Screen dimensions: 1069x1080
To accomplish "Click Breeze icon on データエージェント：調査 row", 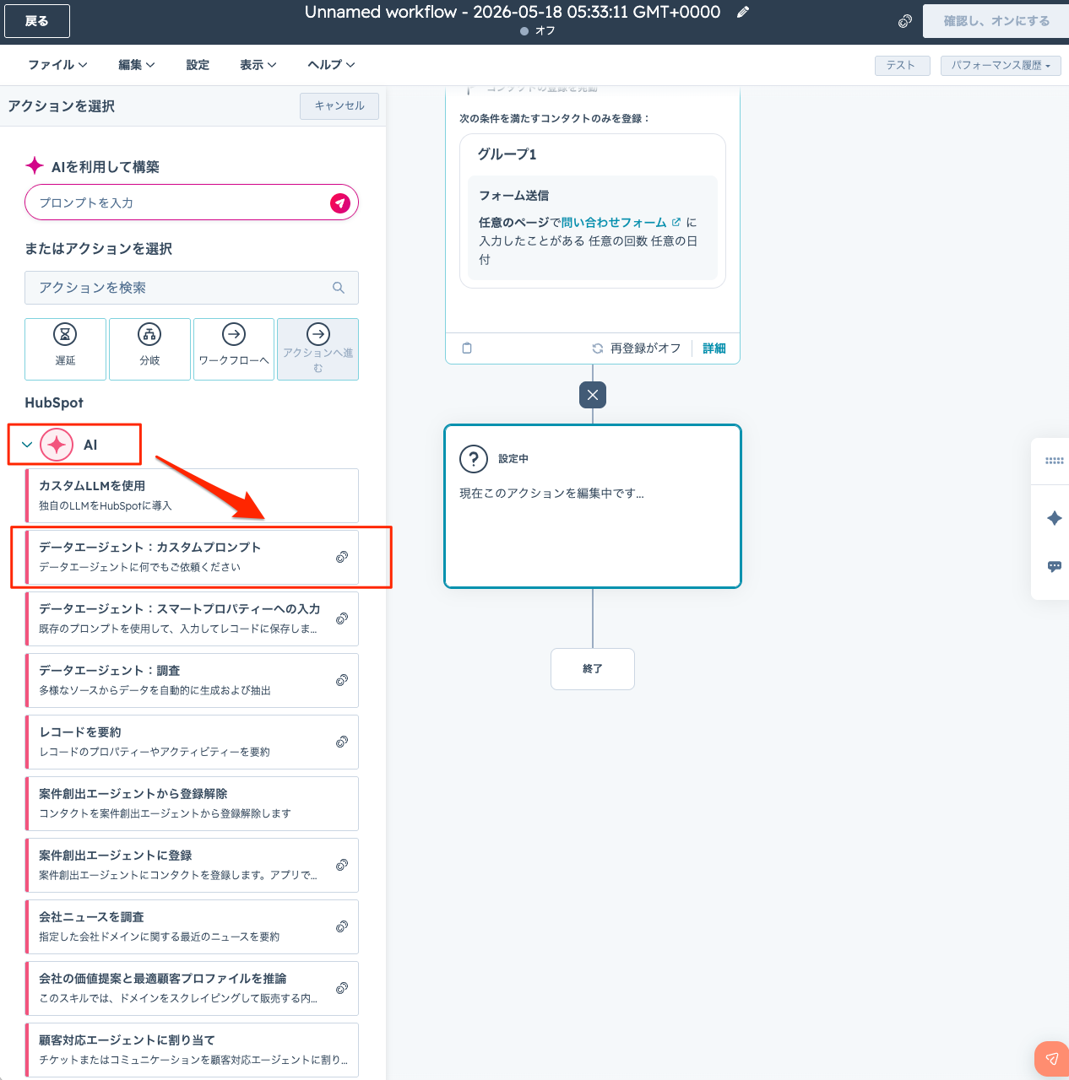I will click(342, 680).
